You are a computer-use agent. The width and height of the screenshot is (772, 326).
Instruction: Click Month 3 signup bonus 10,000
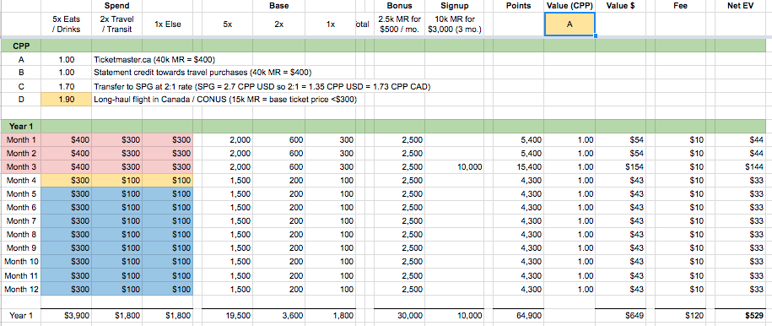[455, 167]
